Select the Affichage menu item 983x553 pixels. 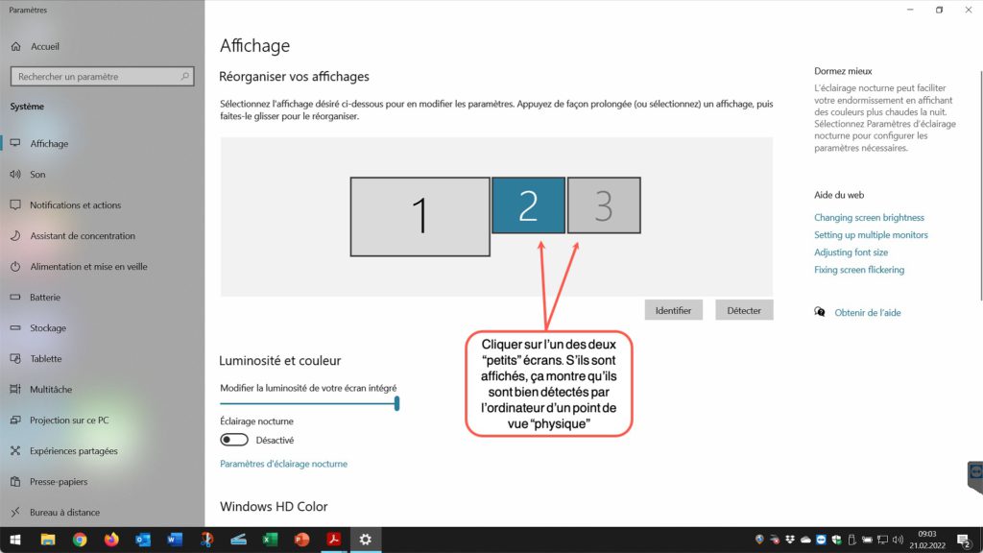[x=49, y=144]
